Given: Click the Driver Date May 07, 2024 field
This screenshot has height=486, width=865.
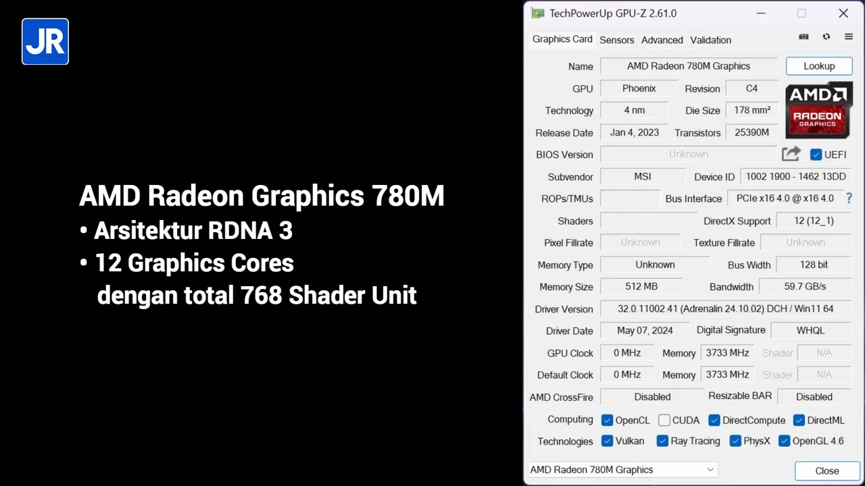Looking at the screenshot, I should click(645, 331).
